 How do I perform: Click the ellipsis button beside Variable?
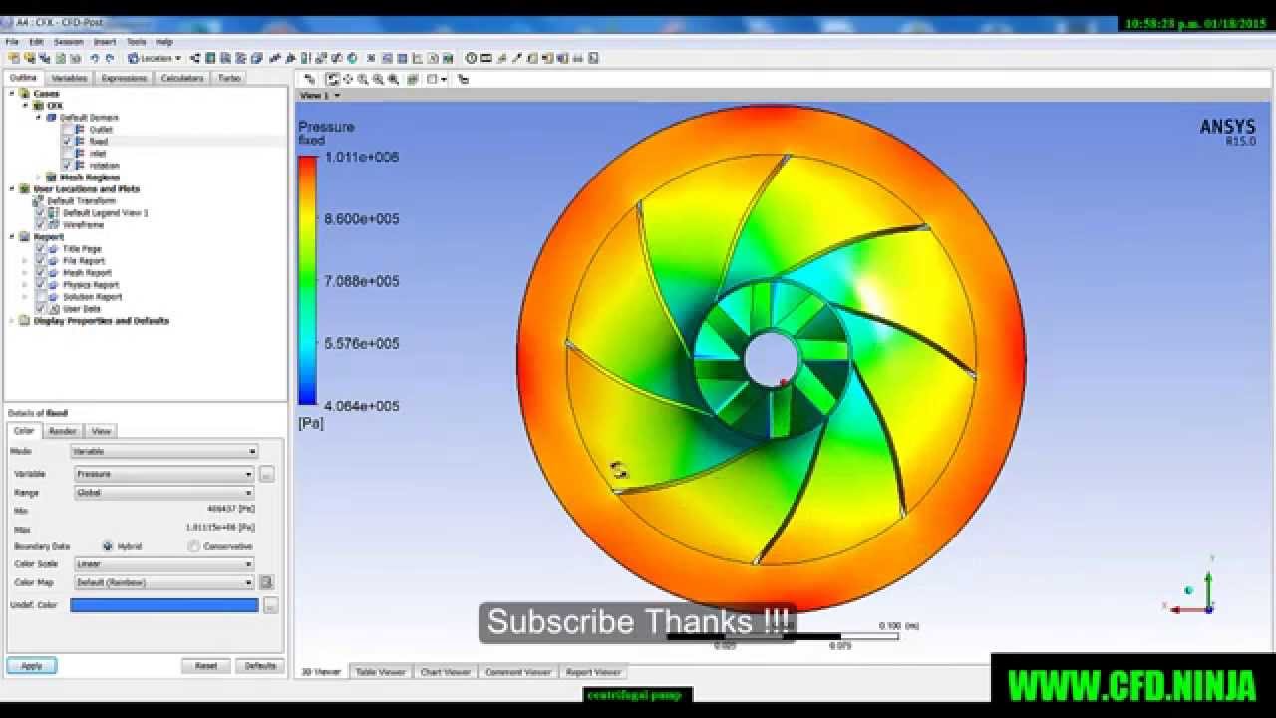point(266,475)
